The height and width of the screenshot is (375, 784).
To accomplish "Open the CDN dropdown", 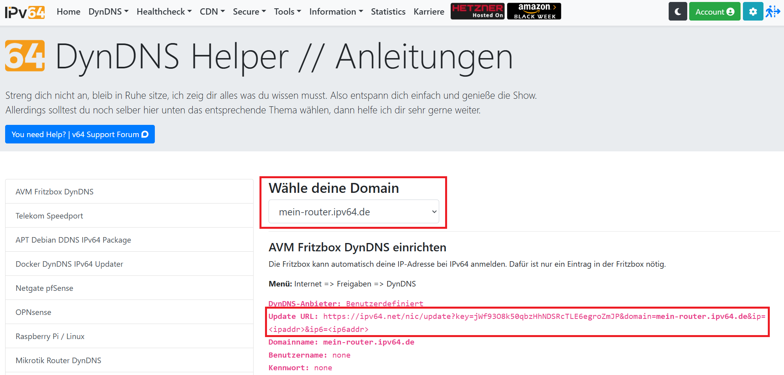I will click(212, 11).
